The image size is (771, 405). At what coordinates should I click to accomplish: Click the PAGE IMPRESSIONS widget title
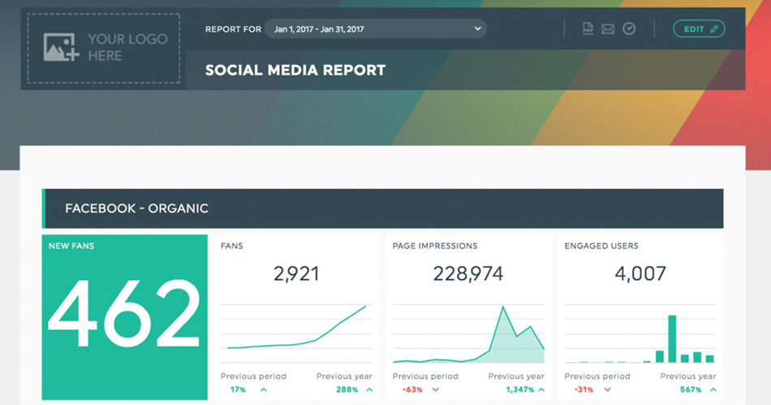(435, 246)
